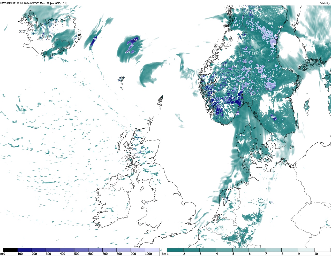This screenshot has height=256, width=331.
Task: Click the 500–600 m legend swatch
Action: pyautogui.click(x=81, y=250)
